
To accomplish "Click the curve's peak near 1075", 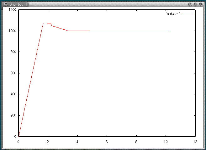I will click(45, 23).
